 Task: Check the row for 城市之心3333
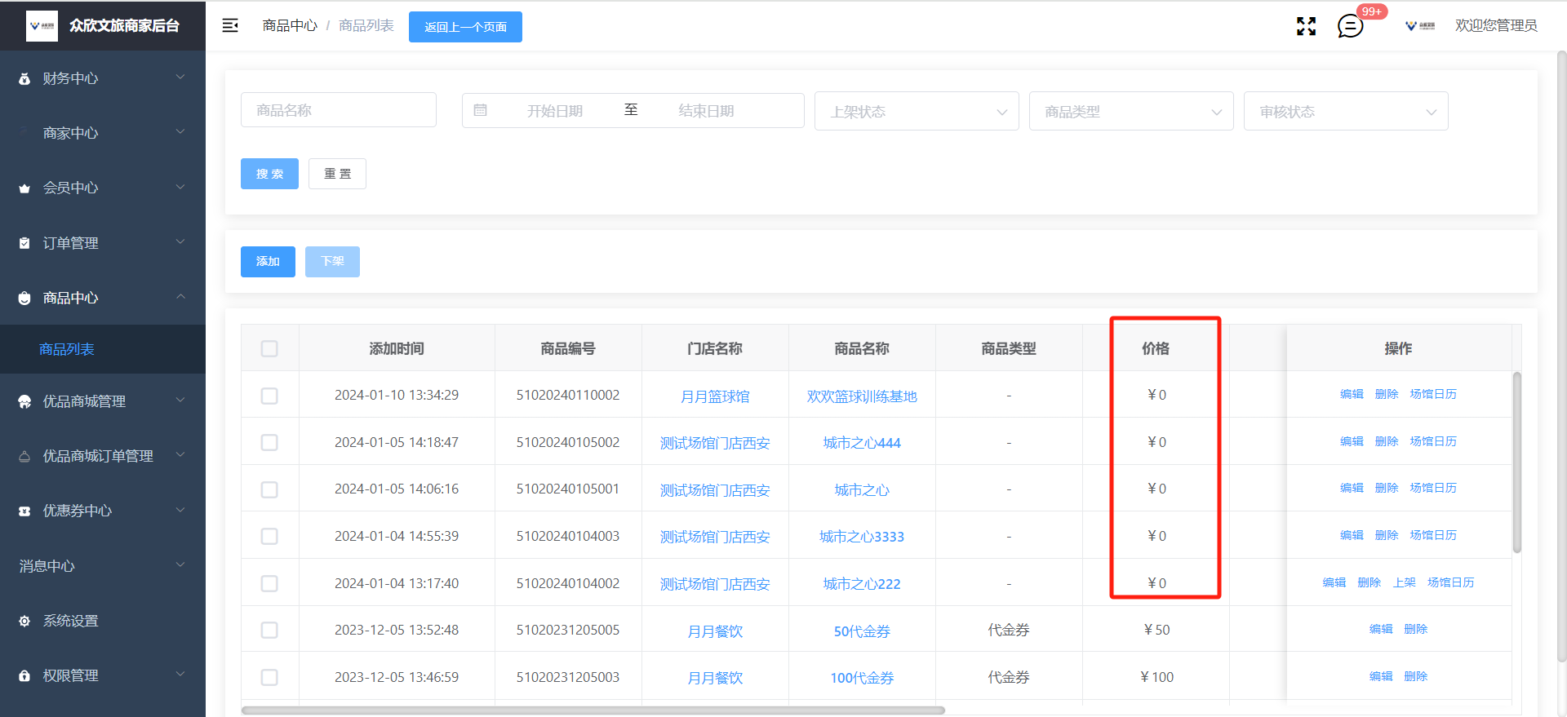click(x=269, y=536)
